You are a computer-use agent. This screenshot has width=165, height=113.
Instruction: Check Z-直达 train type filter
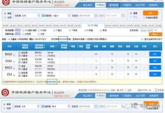[54, 30]
